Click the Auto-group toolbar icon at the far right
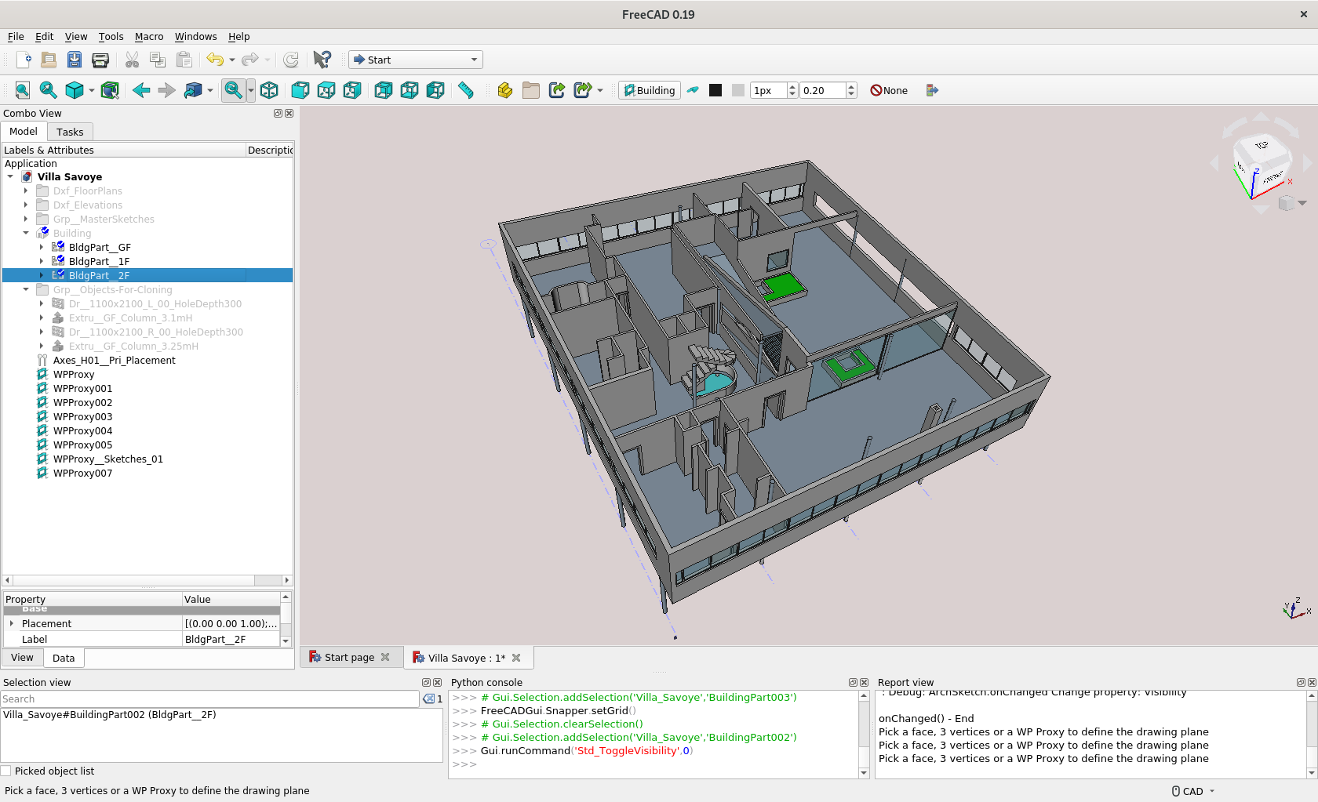The height and width of the screenshot is (802, 1318). [x=932, y=90]
